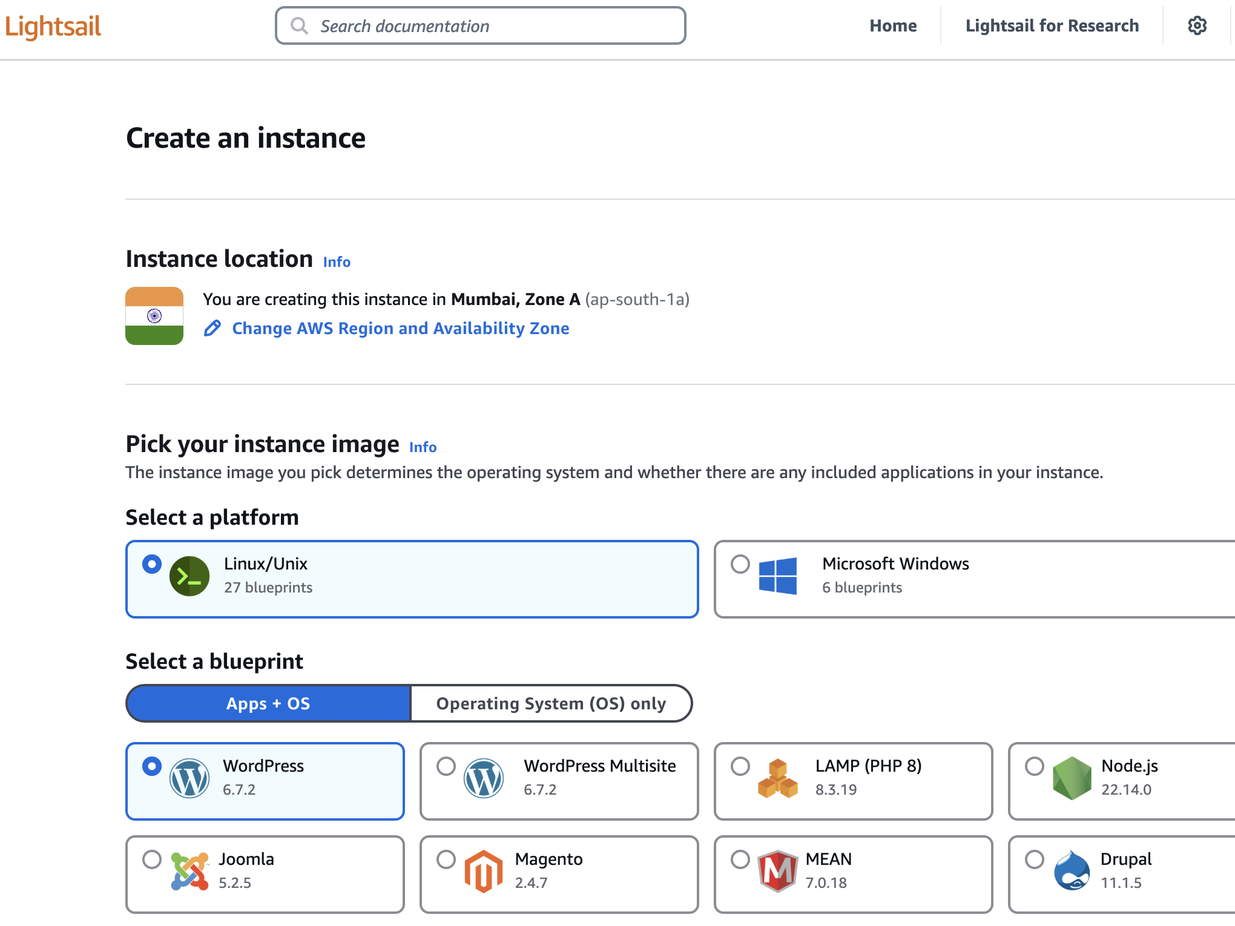Select the Magento radio button

click(446, 859)
